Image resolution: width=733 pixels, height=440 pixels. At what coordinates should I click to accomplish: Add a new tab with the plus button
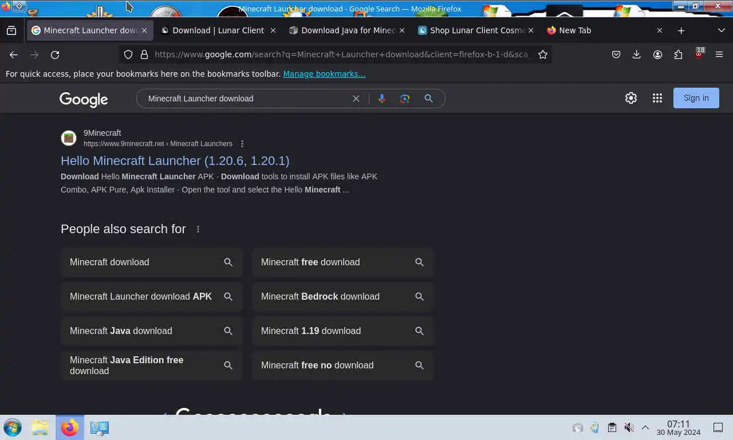pyautogui.click(x=681, y=30)
